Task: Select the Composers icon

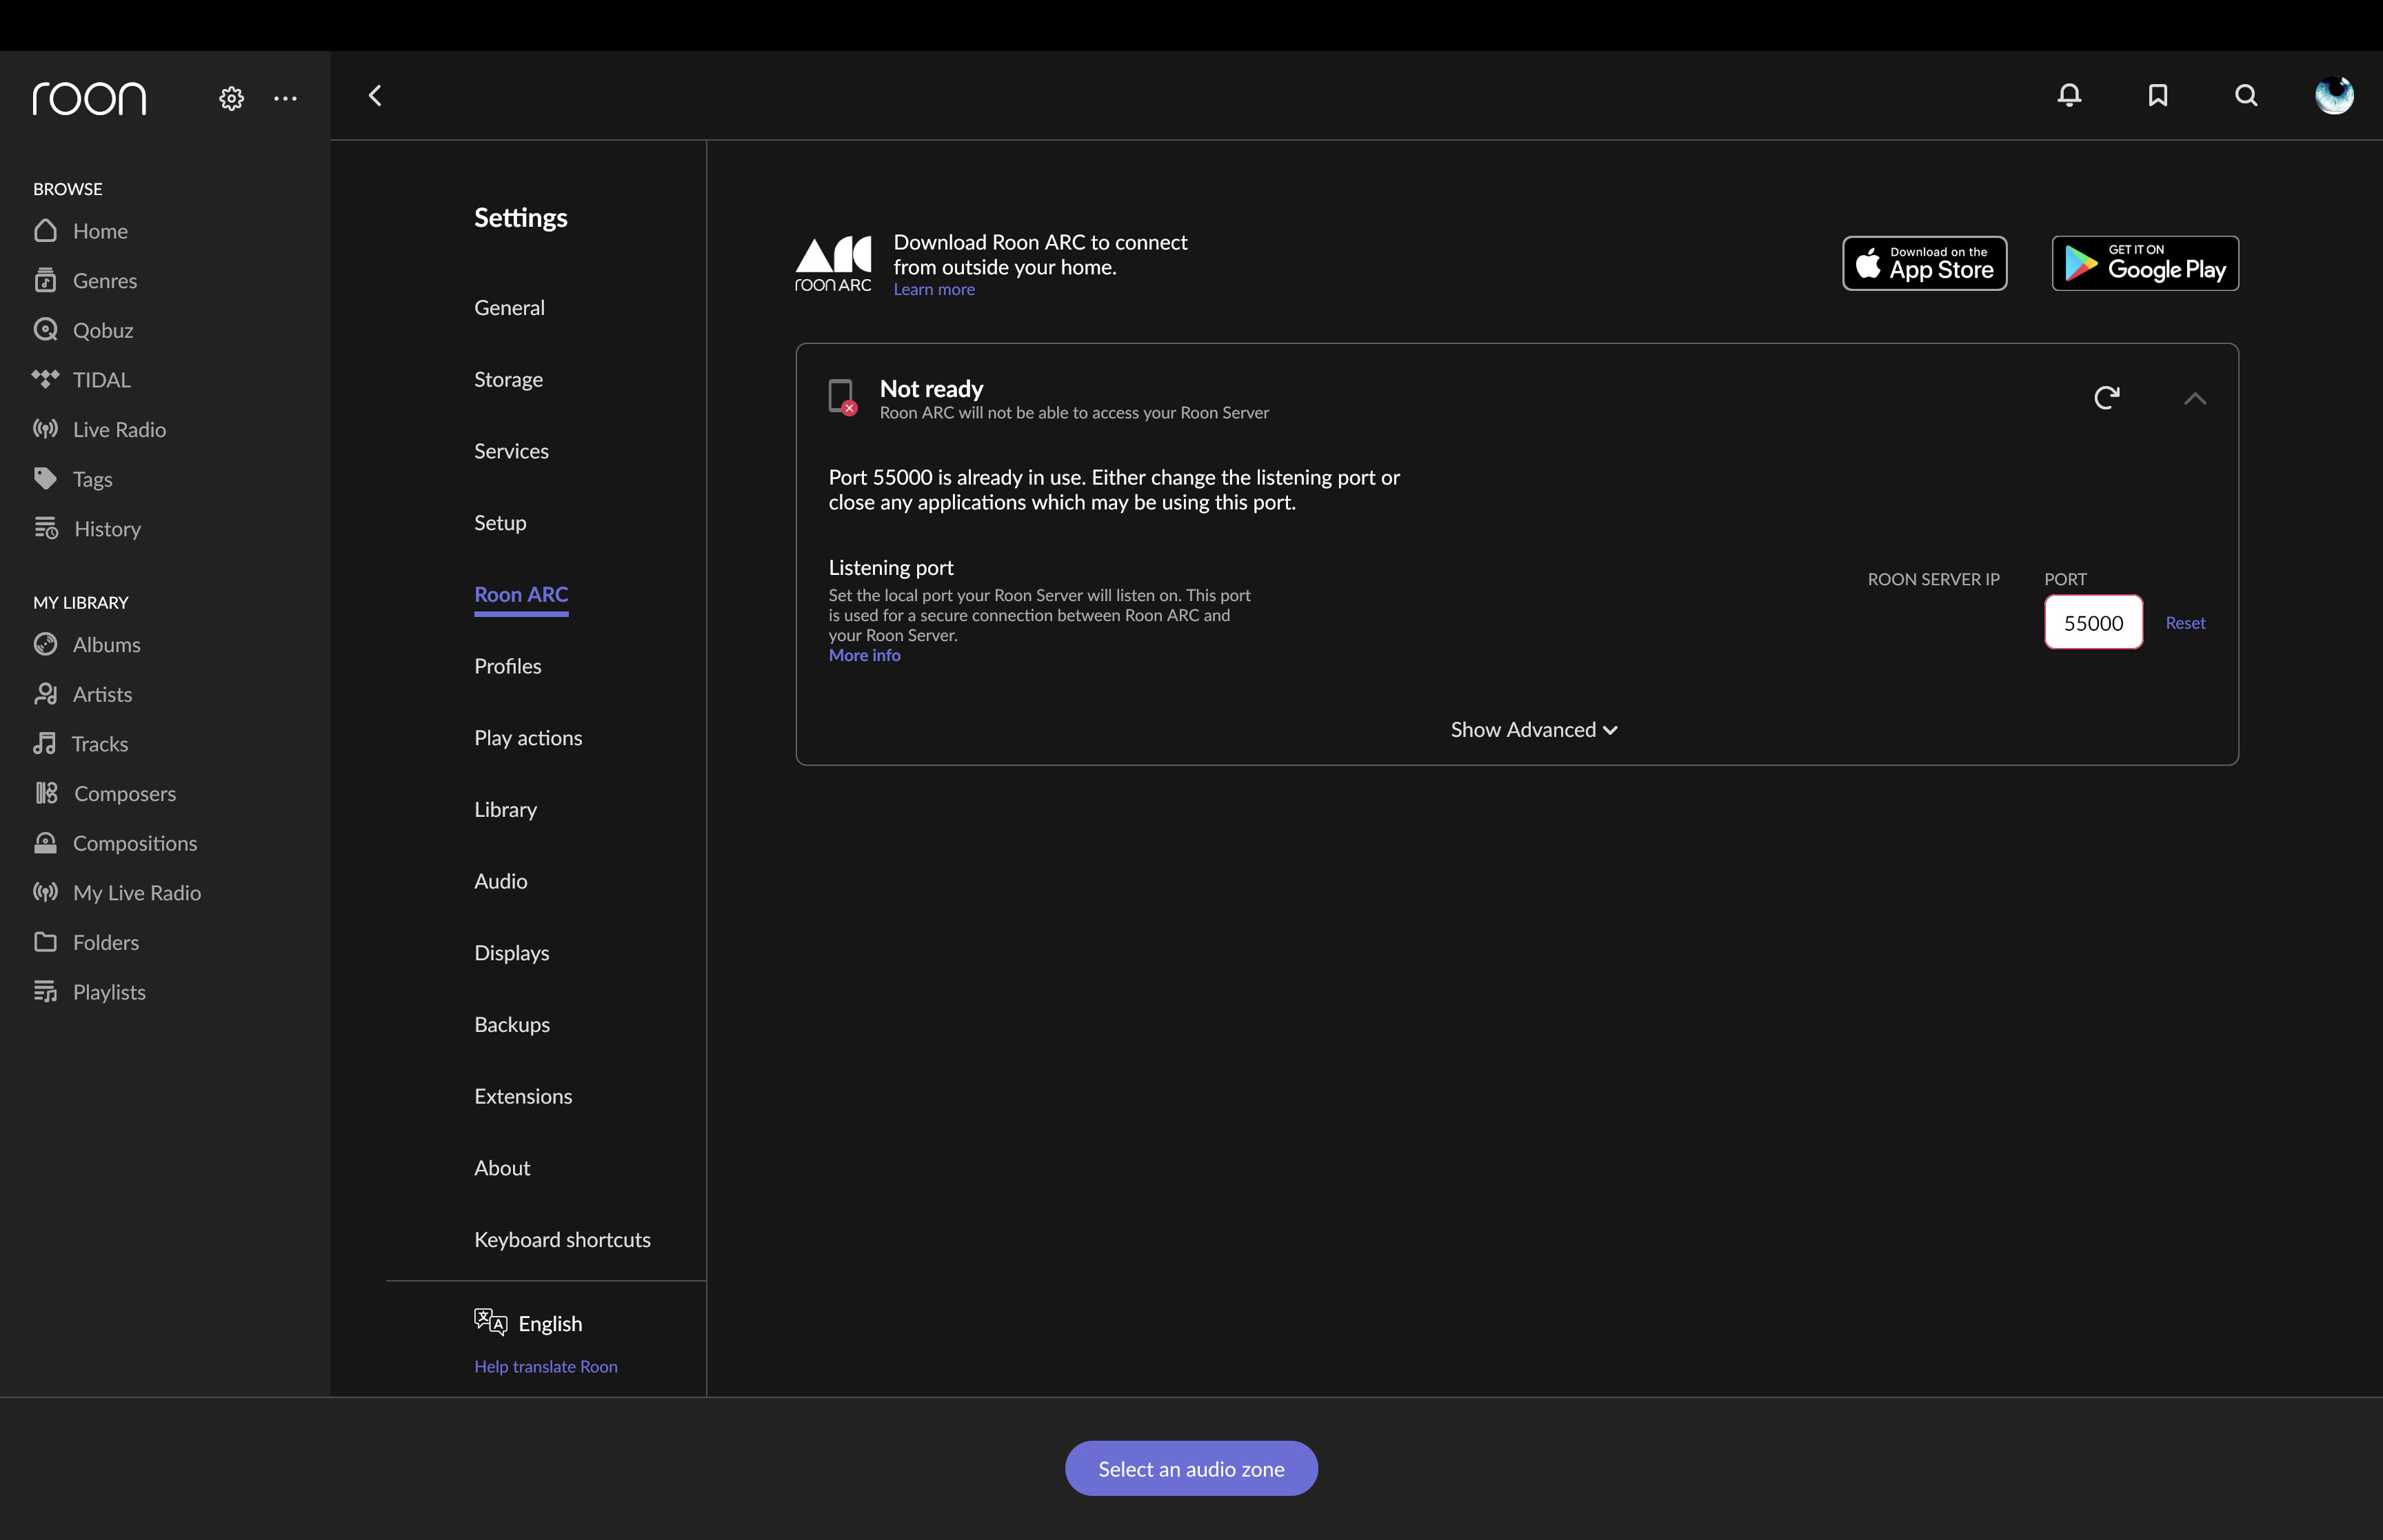Action: [46, 793]
